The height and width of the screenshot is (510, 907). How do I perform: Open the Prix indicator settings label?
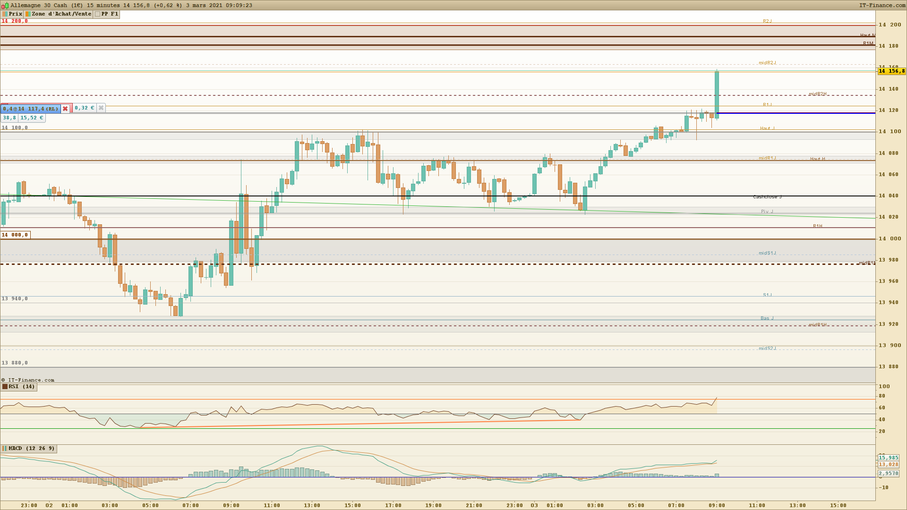16,14
